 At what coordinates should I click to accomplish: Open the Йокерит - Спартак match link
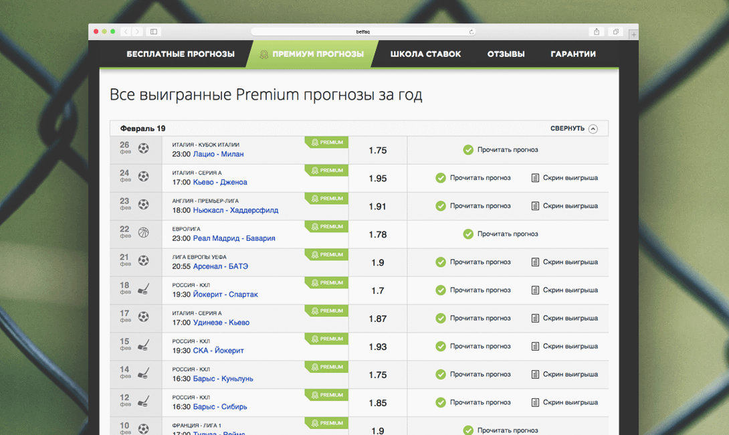click(x=225, y=294)
